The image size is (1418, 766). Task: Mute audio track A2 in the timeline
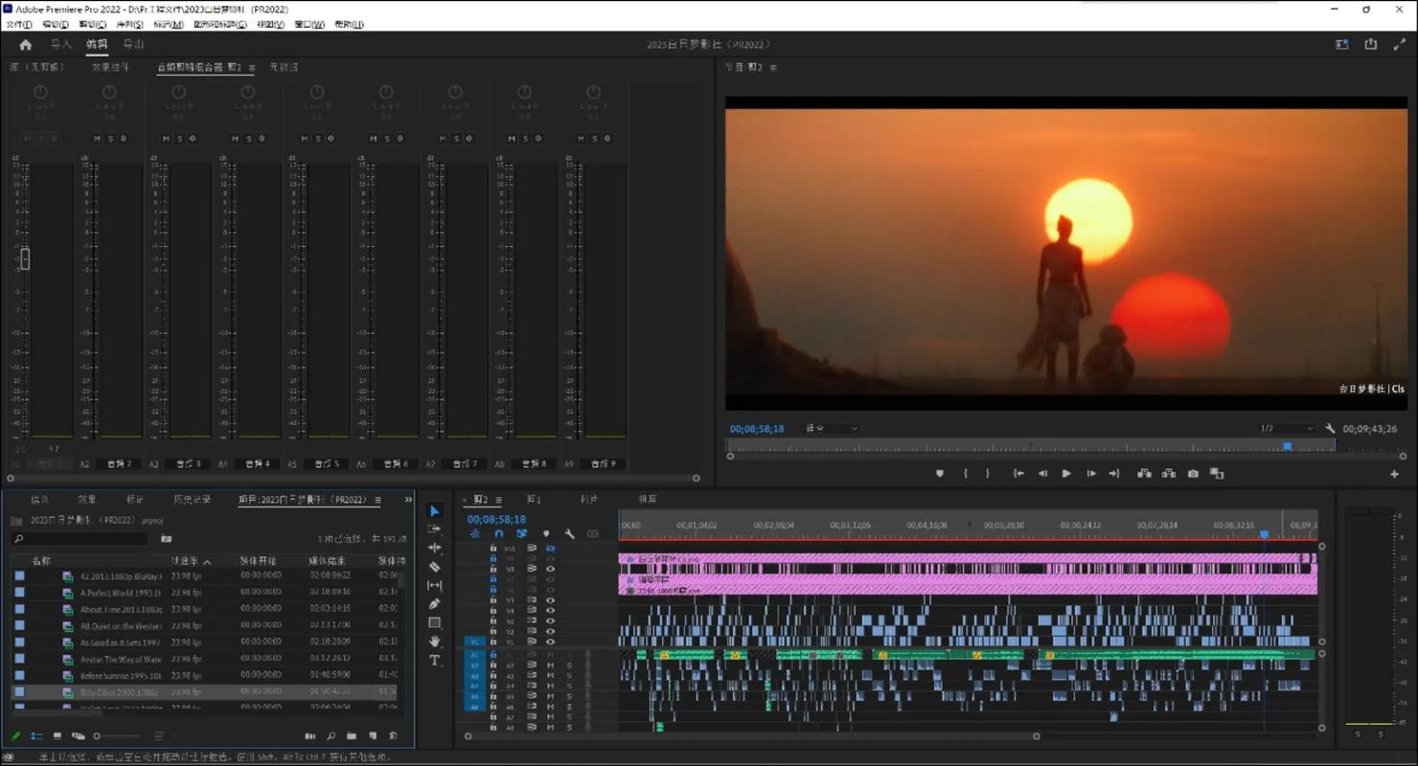click(550, 665)
